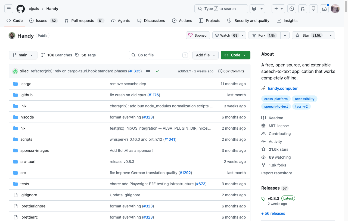This screenshot has width=348, height=221.
Task: Open the repositories icon in the header
Action: click(313, 9)
